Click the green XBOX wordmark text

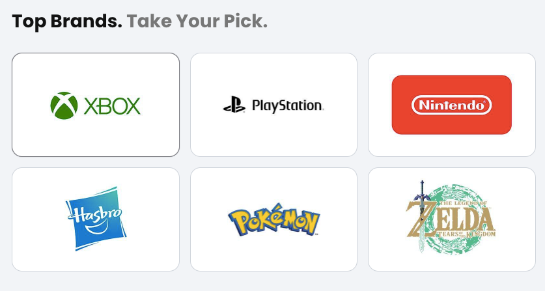coord(112,105)
